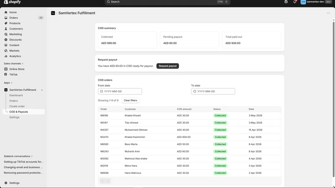Click the search magnifier icon

click(x=108, y=2)
